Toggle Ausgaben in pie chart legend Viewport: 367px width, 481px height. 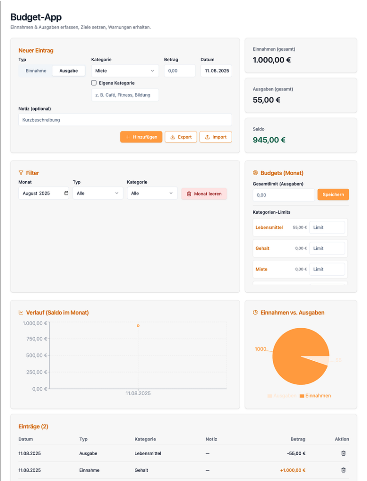[x=282, y=396]
